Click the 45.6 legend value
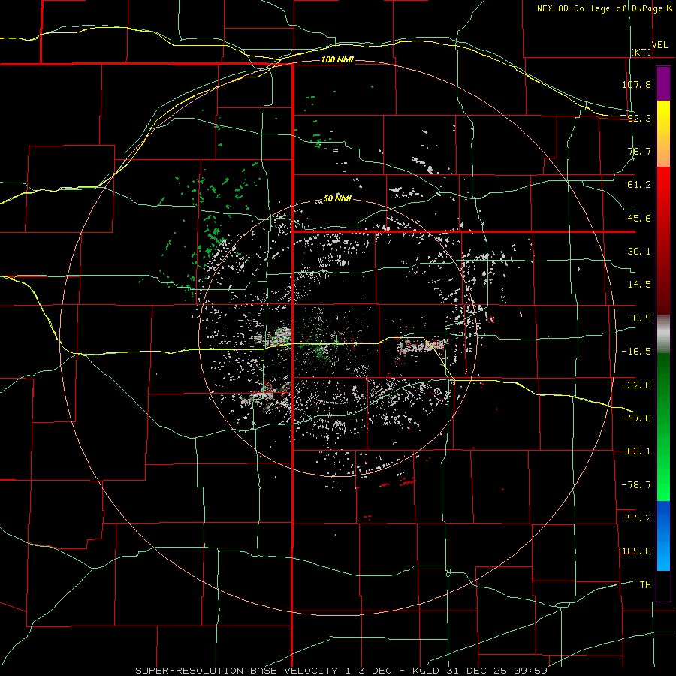676x676 pixels. coord(639,218)
